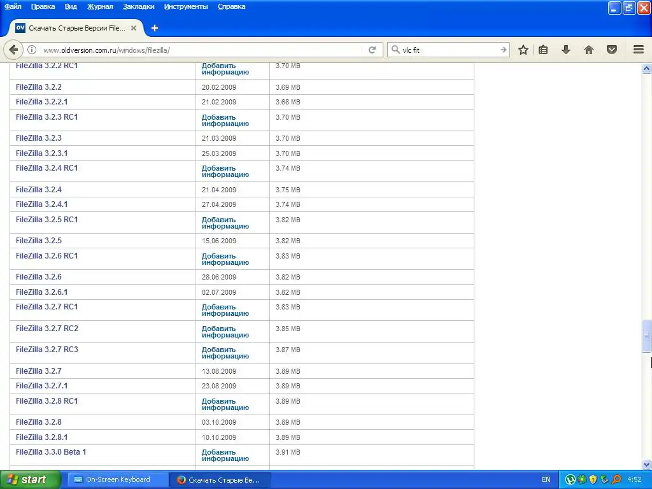The height and width of the screenshot is (489, 652).
Task: Click the search magnifier icon
Action: click(395, 50)
